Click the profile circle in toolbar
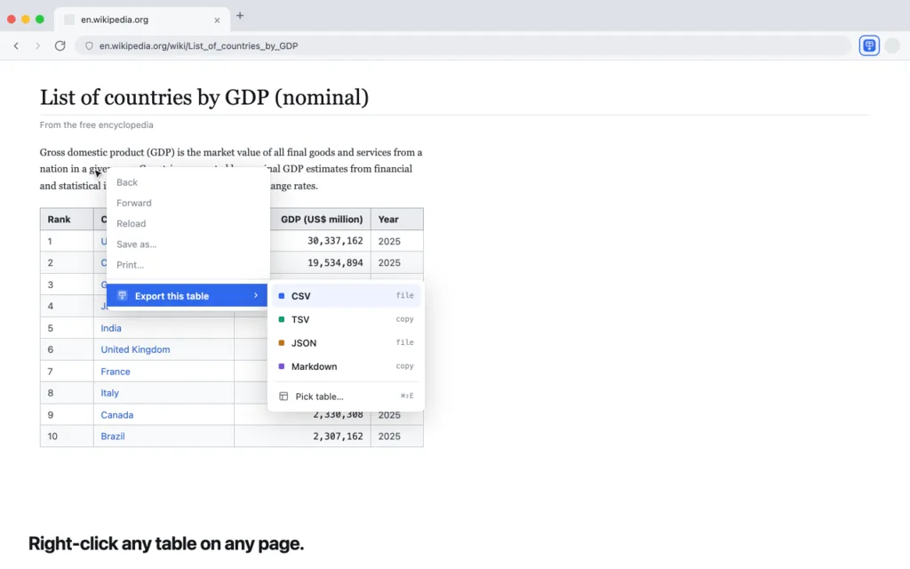This screenshot has width=910, height=569. (x=892, y=45)
